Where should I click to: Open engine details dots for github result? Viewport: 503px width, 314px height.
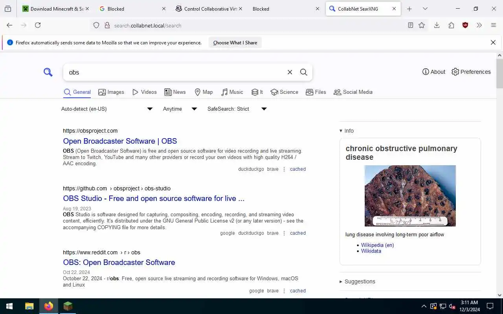pyautogui.click(x=284, y=233)
